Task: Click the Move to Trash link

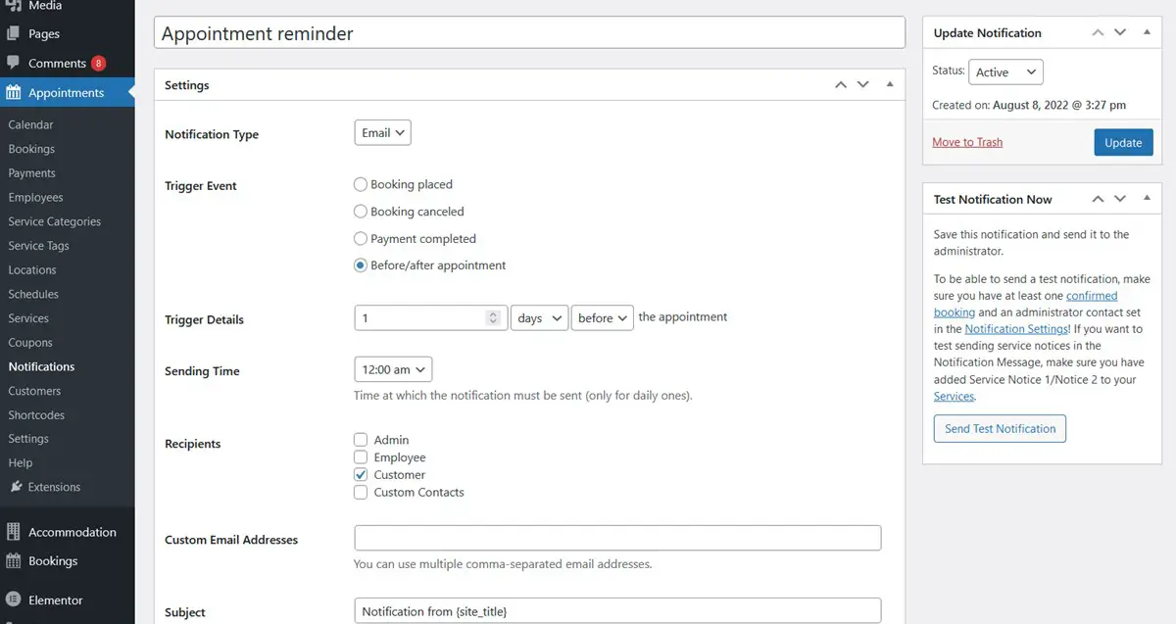Action: 967,142
